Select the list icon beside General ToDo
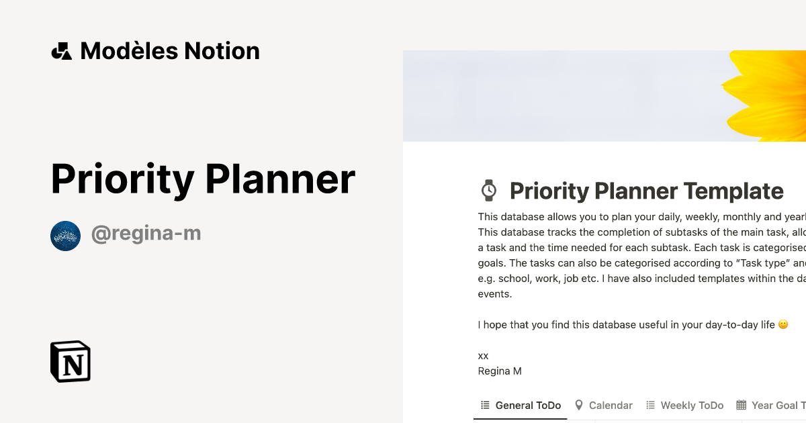Screen dimensions: 806x423 pos(484,405)
